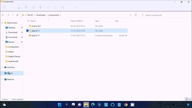Sort by the Type column header
The width and height of the screenshot is (192, 108).
[x=97, y=21]
